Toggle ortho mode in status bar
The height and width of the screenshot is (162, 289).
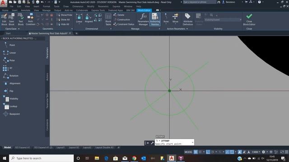[x=208, y=152]
